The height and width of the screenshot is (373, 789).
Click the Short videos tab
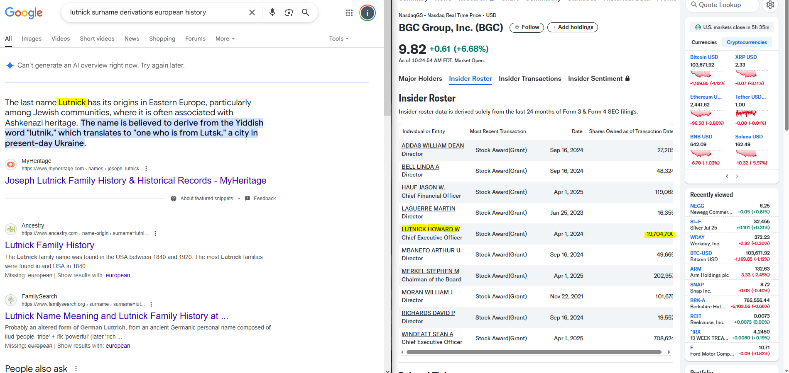pos(97,39)
